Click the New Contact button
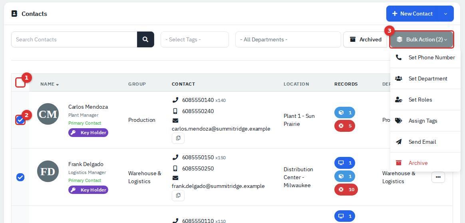 [412, 14]
